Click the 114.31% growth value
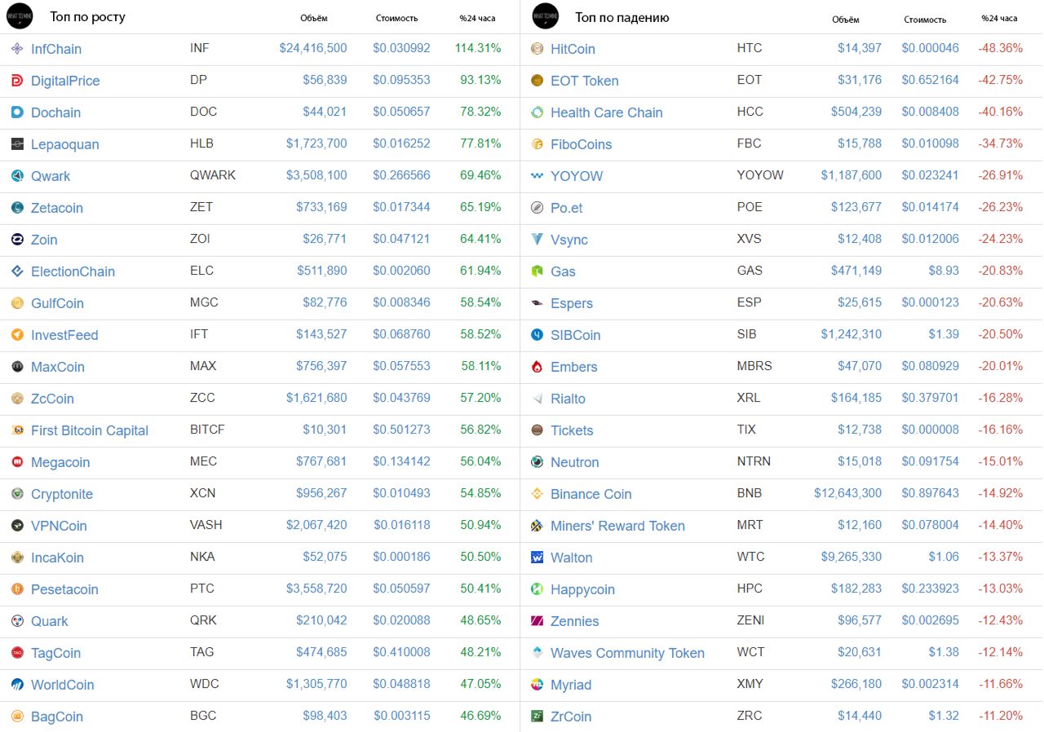This screenshot has height=732, width=1044. tap(478, 48)
